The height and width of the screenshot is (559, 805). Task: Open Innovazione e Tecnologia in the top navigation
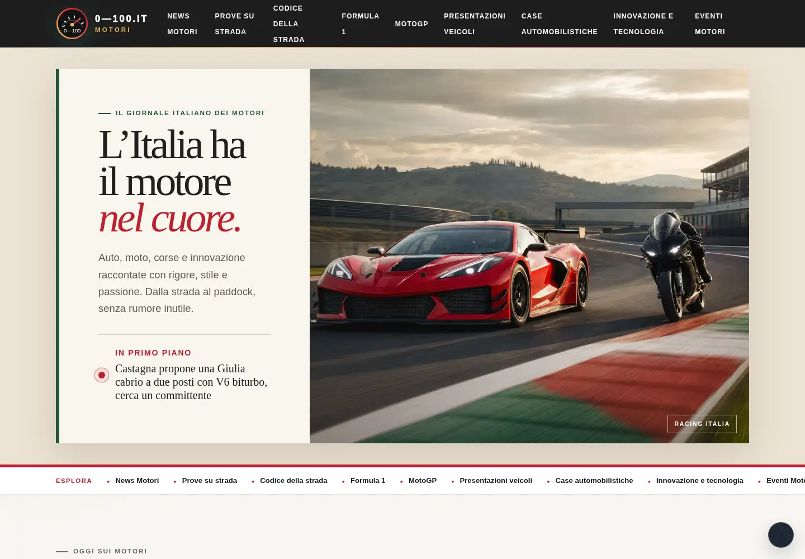coord(643,24)
